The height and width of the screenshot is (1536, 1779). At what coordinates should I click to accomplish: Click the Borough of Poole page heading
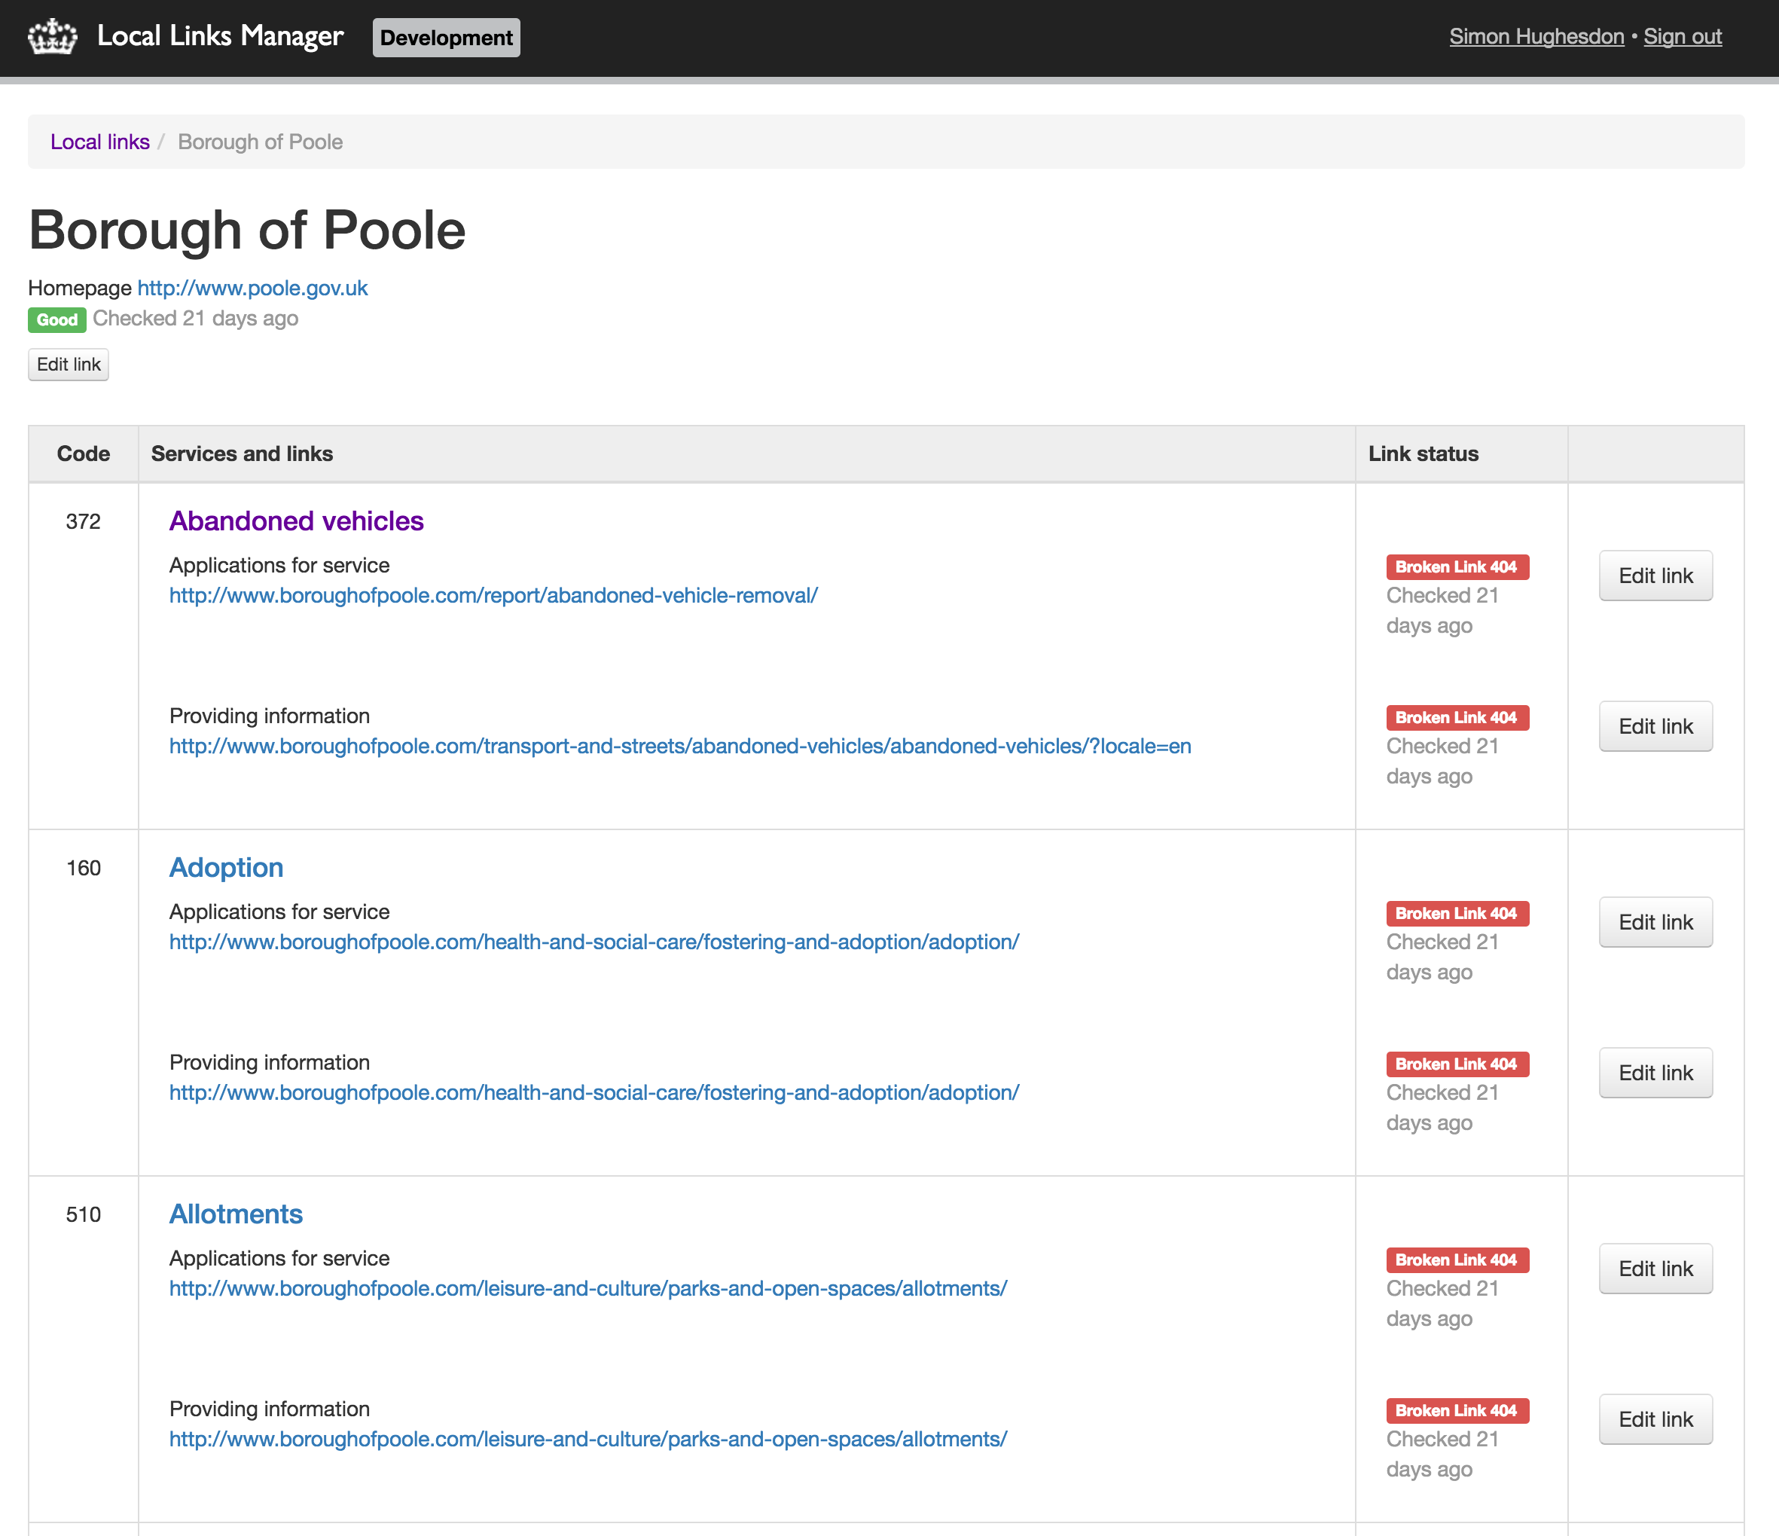click(247, 230)
